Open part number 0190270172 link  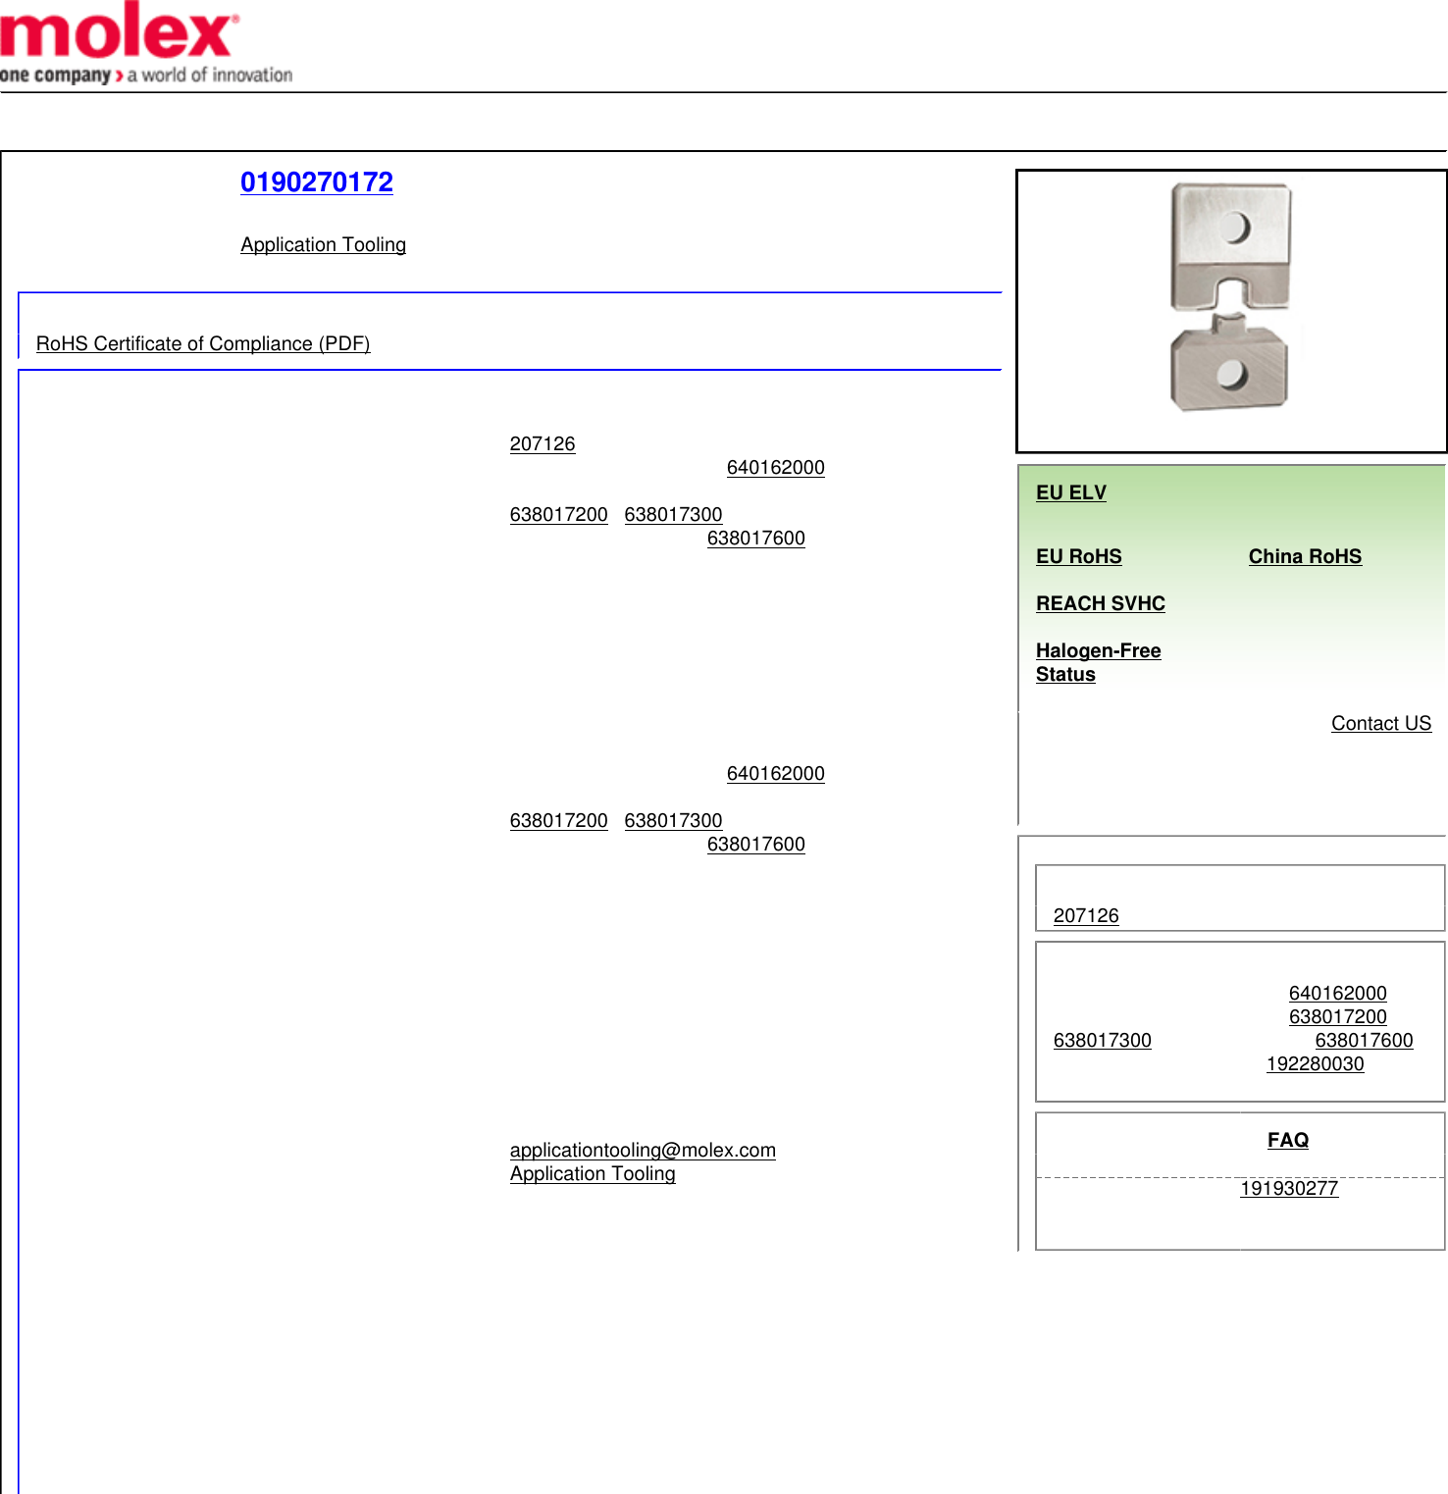tap(316, 182)
